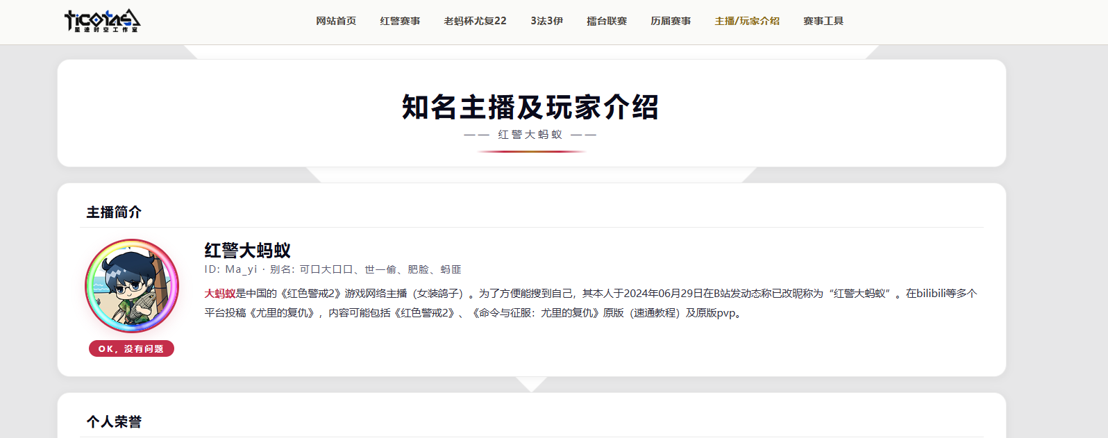This screenshot has width=1108, height=438.
Task: Navigate to 历届赛事
Action: (671, 21)
